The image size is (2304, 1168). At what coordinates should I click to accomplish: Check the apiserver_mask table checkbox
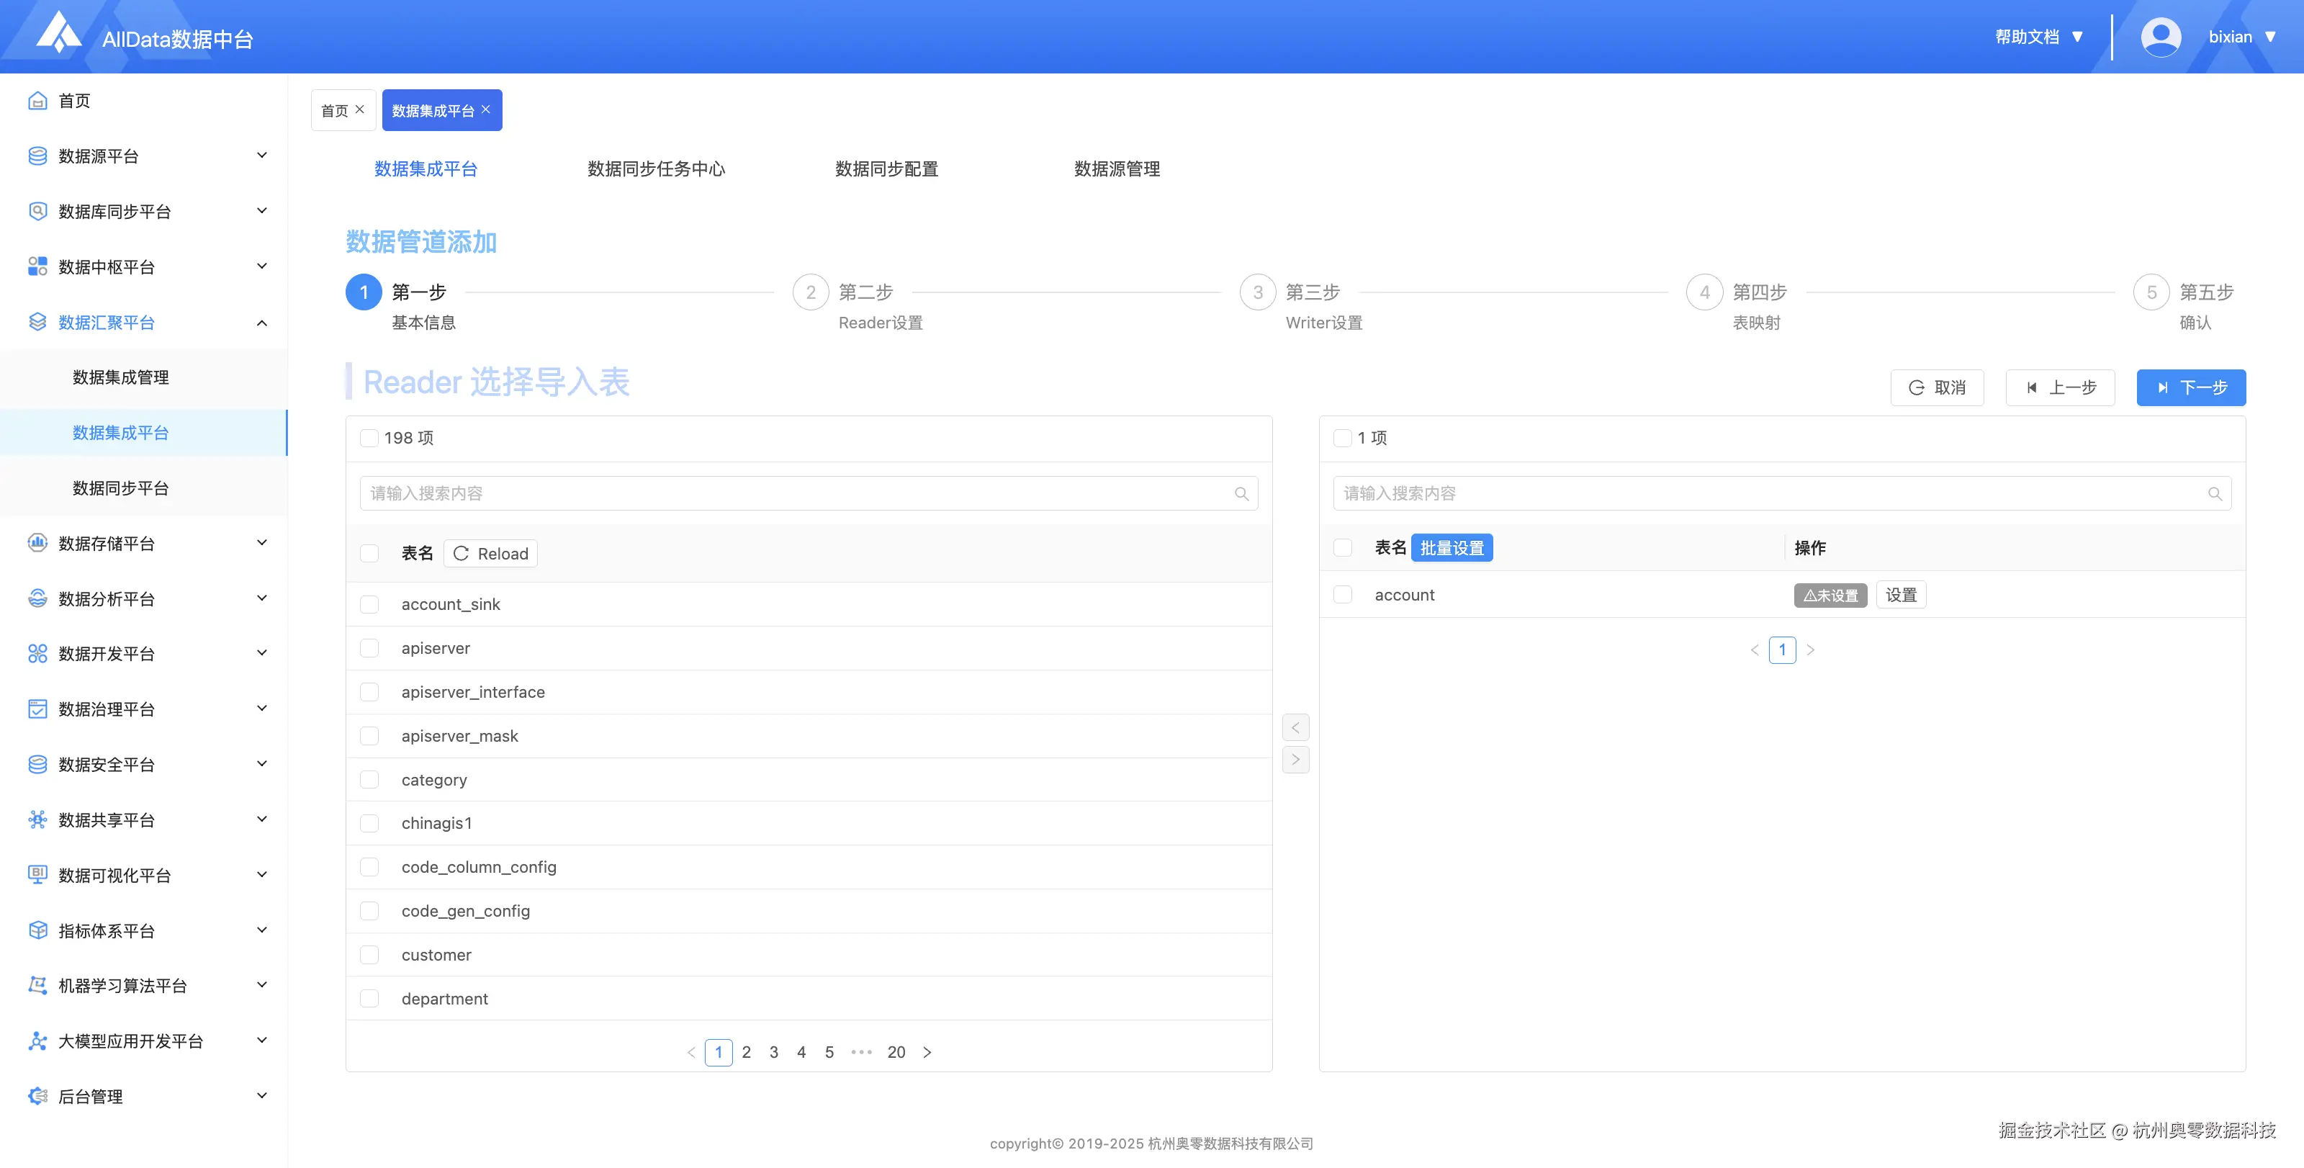click(369, 736)
